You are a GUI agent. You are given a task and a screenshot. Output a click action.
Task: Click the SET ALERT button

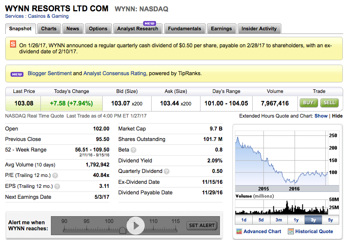point(202,225)
